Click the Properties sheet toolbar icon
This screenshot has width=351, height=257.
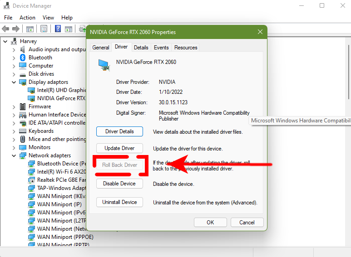(44, 29)
